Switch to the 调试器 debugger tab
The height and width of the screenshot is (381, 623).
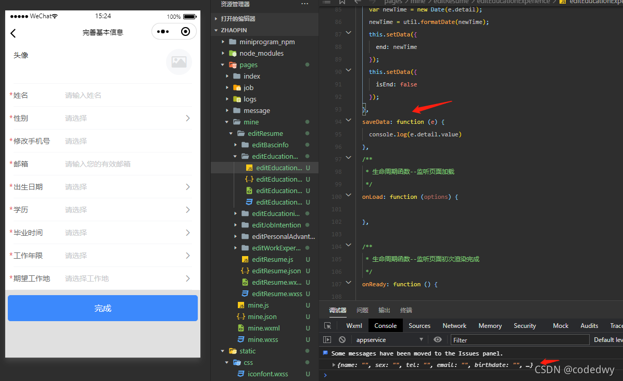[338, 310]
